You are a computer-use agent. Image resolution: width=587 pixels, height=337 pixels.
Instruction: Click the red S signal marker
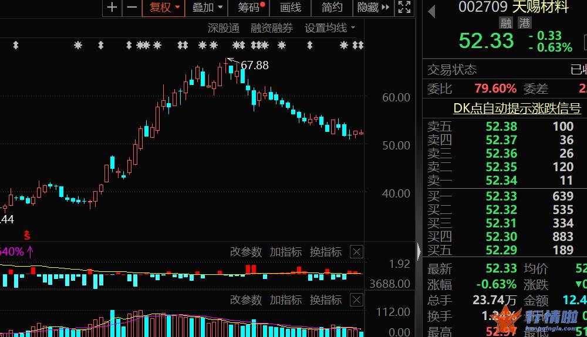(x=27, y=236)
